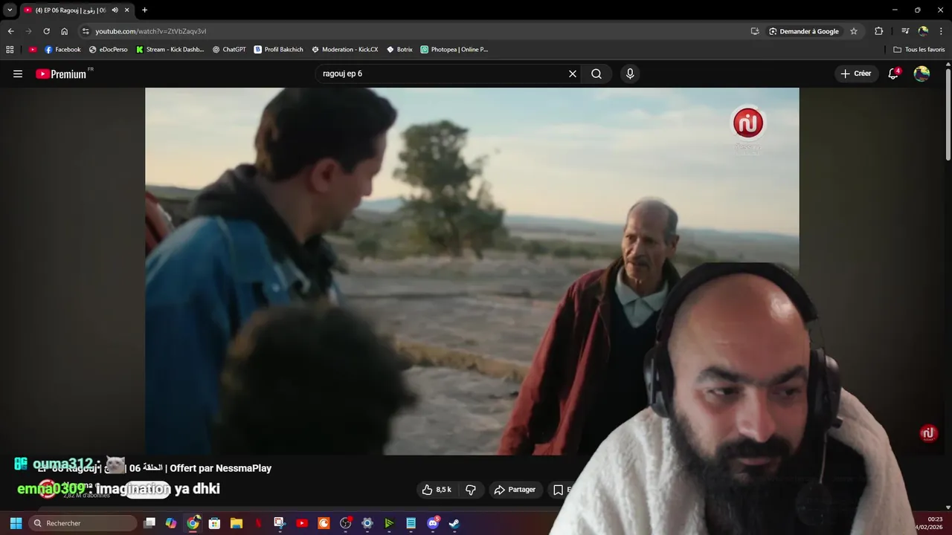This screenshot has height=535, width=952.
Task: Expand the Tous les favoris folder
Action: coord(919,50)
